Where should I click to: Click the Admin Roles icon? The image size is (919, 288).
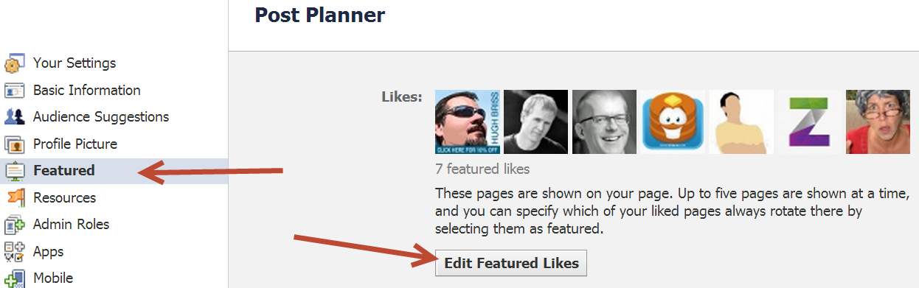point(15,225)
